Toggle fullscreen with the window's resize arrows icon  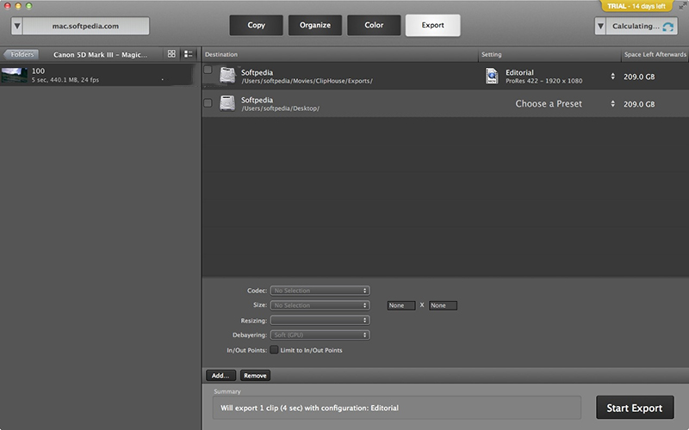tap(682, 6)
